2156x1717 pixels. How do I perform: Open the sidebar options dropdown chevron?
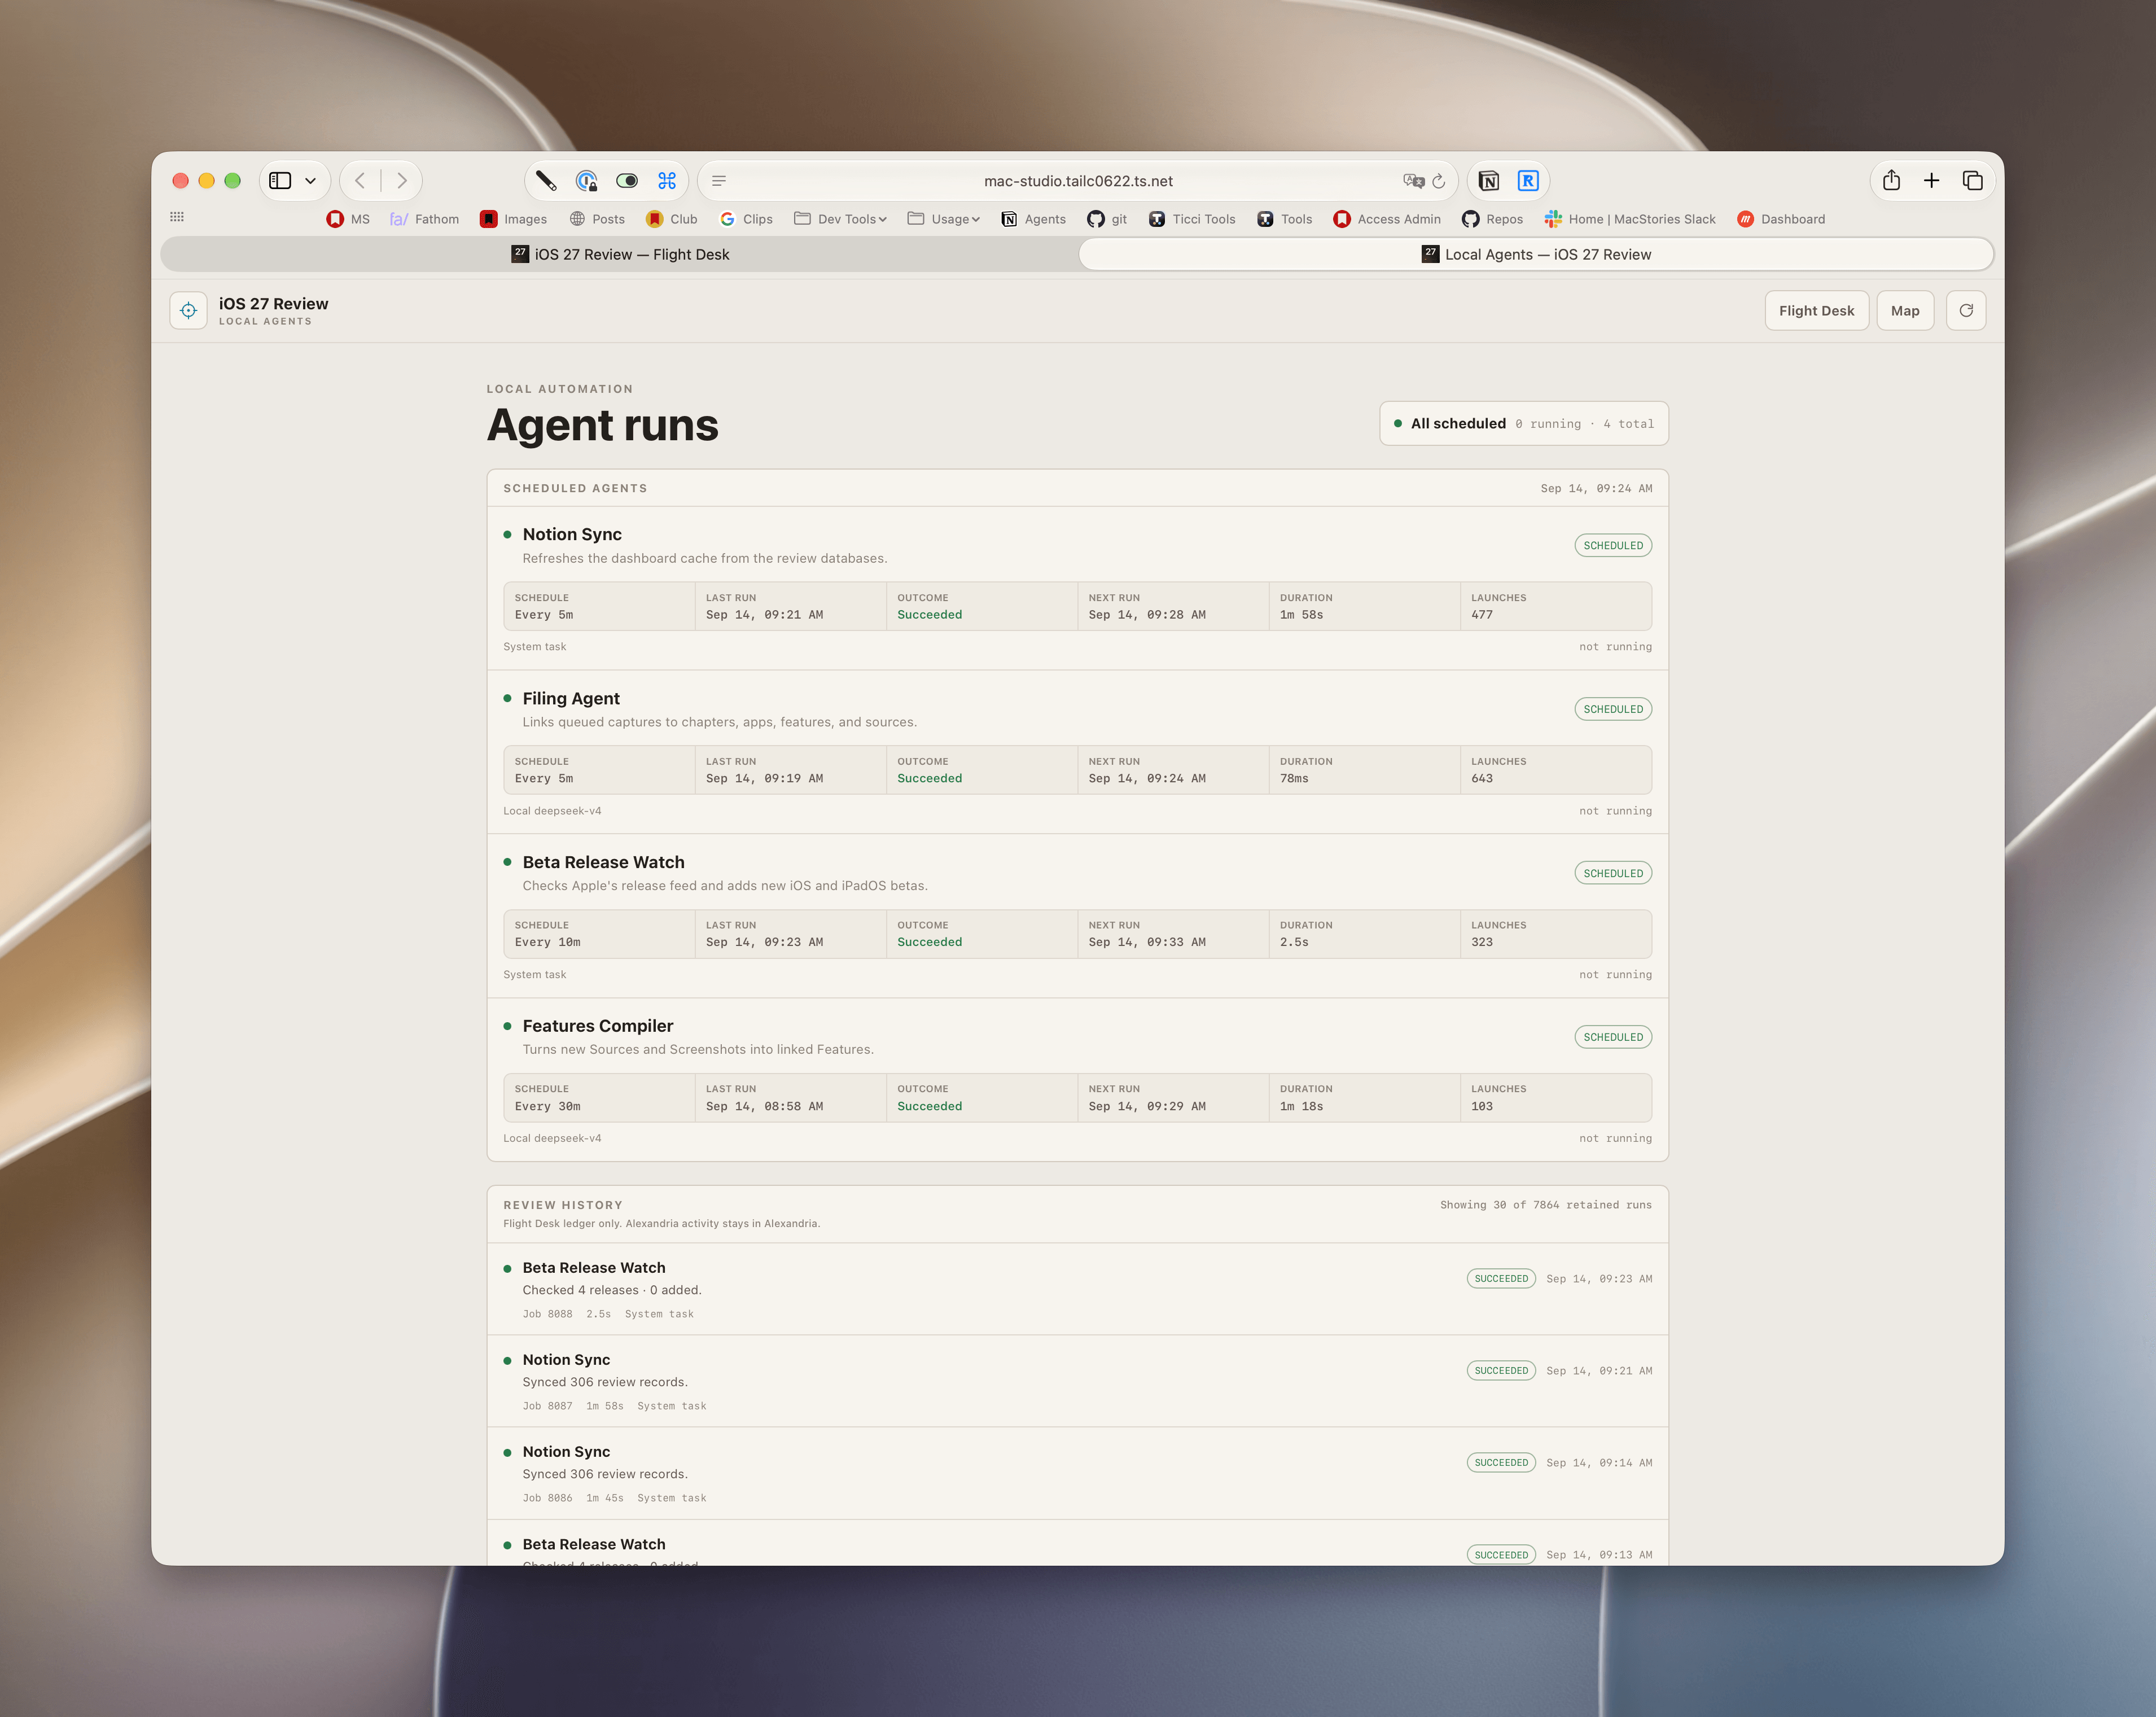pyautogui.click(x=311, y=181)
